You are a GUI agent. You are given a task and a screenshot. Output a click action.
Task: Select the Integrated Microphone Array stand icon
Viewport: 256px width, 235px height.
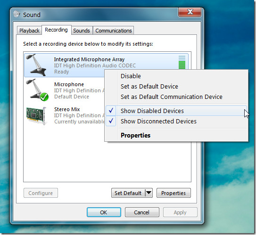pyautogui.click(x=36, y=65)
